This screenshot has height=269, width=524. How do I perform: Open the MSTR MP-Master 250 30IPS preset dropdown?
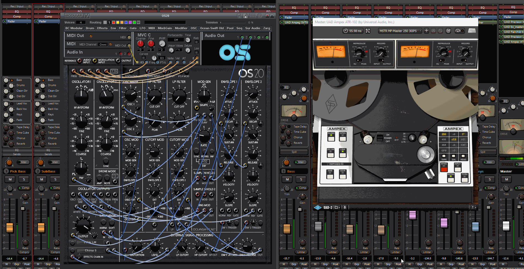point(400,31)
